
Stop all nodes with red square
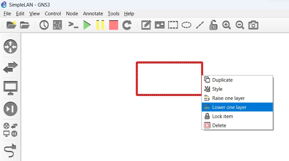point(114,25)
